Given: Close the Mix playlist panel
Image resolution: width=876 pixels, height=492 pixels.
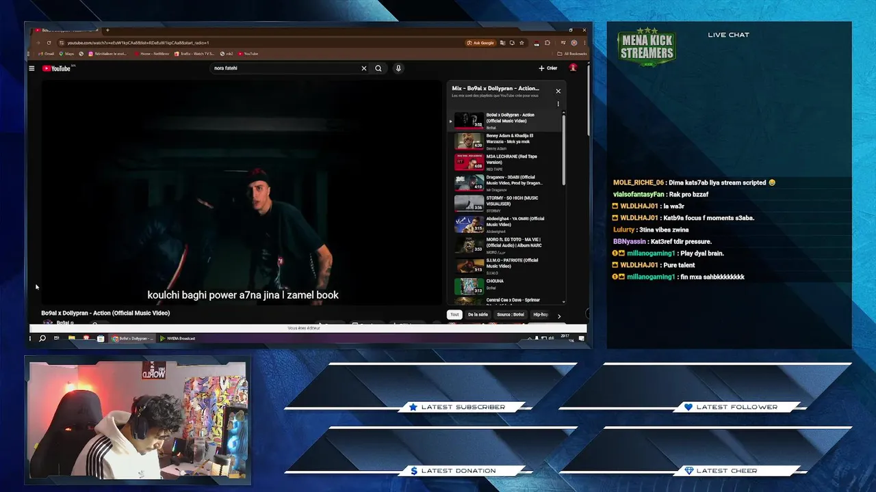Looking at the screenshot, I should pos(558,91).
